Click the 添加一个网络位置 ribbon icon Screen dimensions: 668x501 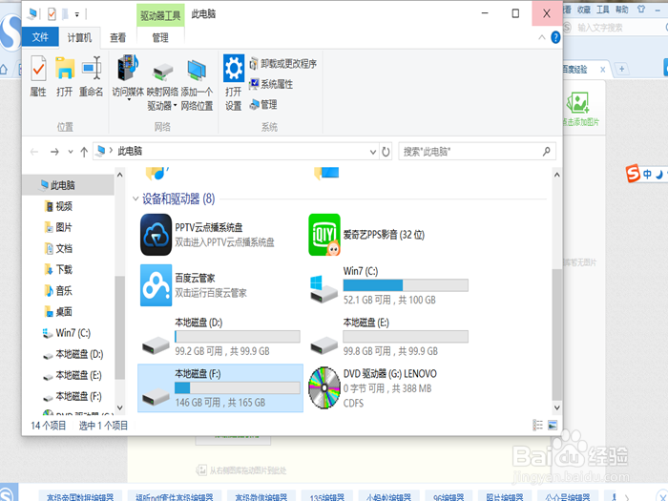[x=197, y=71]
